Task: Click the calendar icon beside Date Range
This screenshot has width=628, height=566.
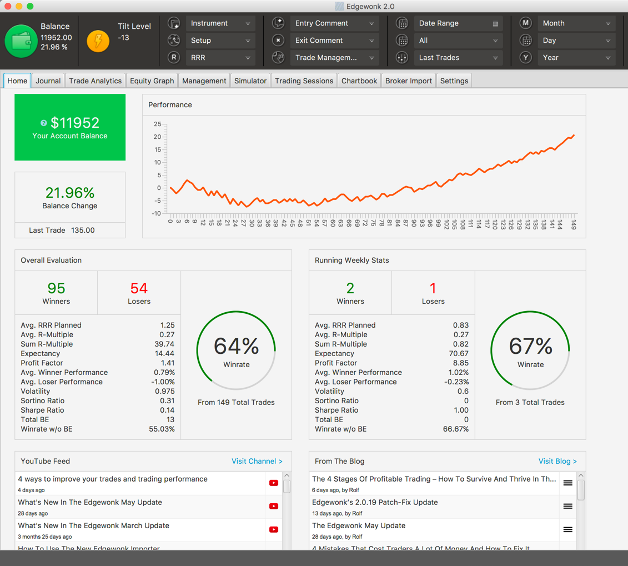Action: point(402,23)
